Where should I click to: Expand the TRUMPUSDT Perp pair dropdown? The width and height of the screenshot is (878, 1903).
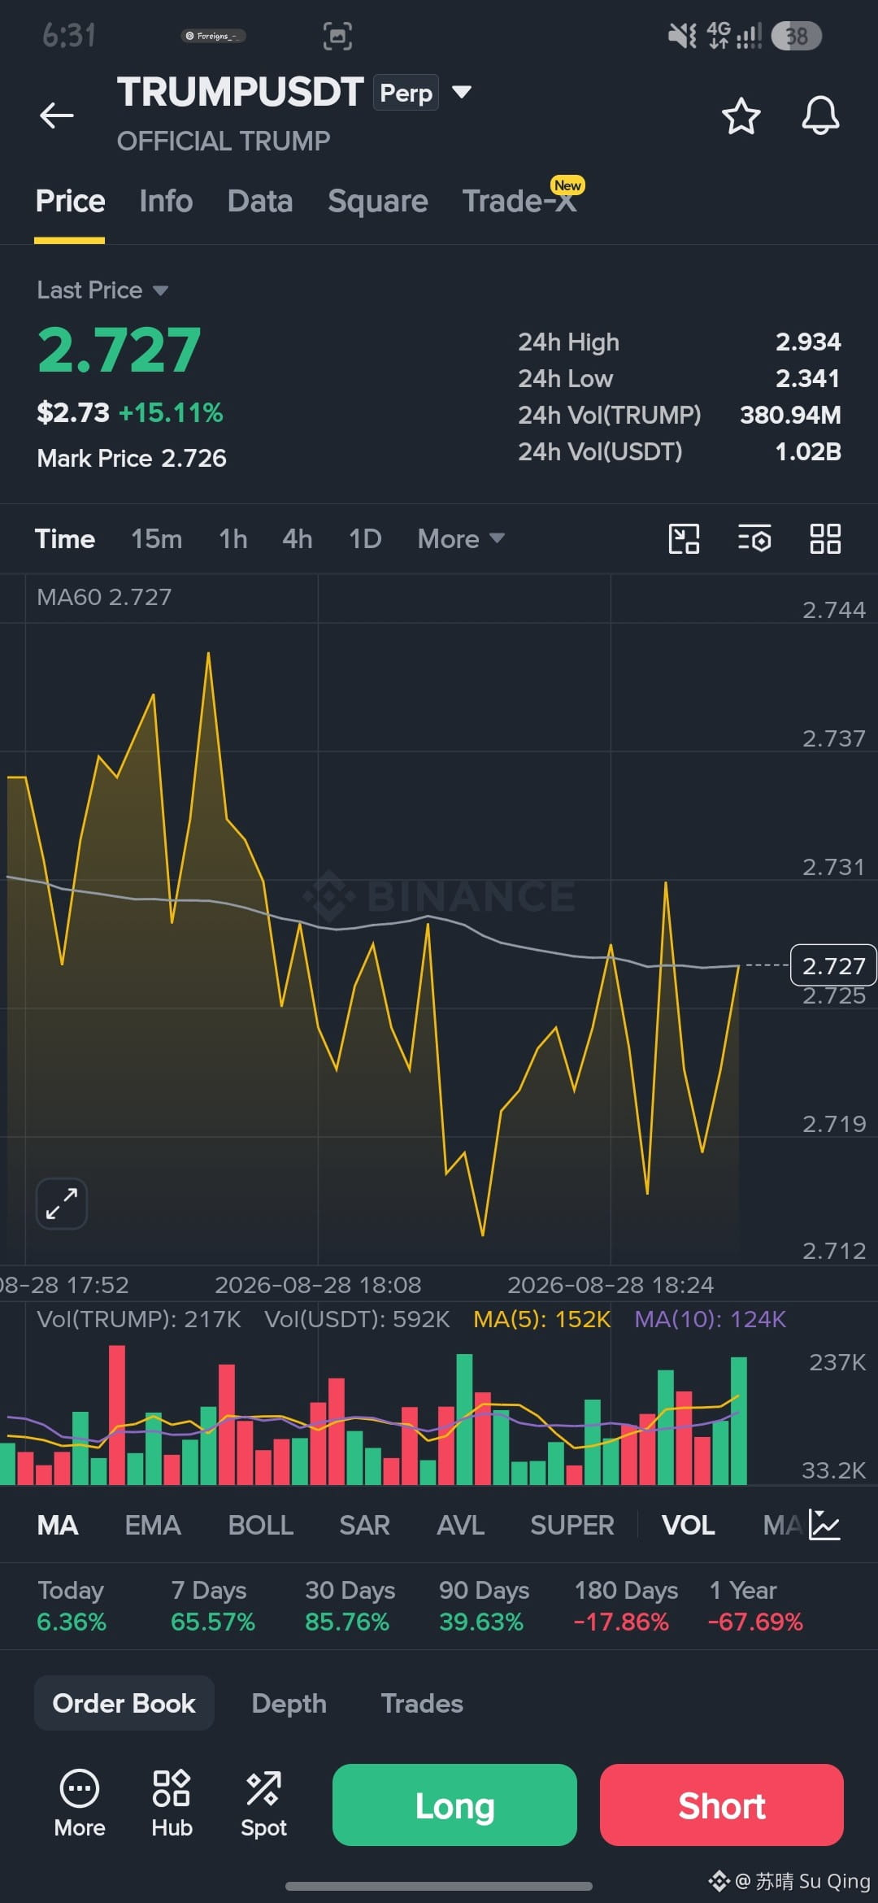(461, 92)
